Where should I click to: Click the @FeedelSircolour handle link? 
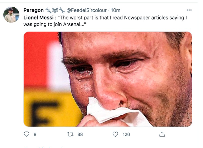[x=86, y=10]
